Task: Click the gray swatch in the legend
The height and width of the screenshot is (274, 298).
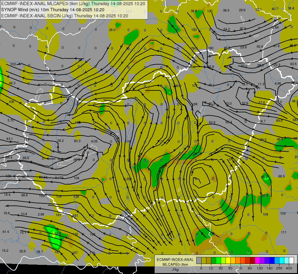Action: pyautogui.click(x=199, y=260)
